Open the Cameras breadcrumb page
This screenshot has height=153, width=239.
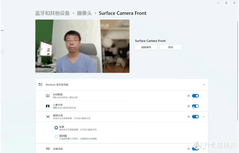tap(84, 13)
